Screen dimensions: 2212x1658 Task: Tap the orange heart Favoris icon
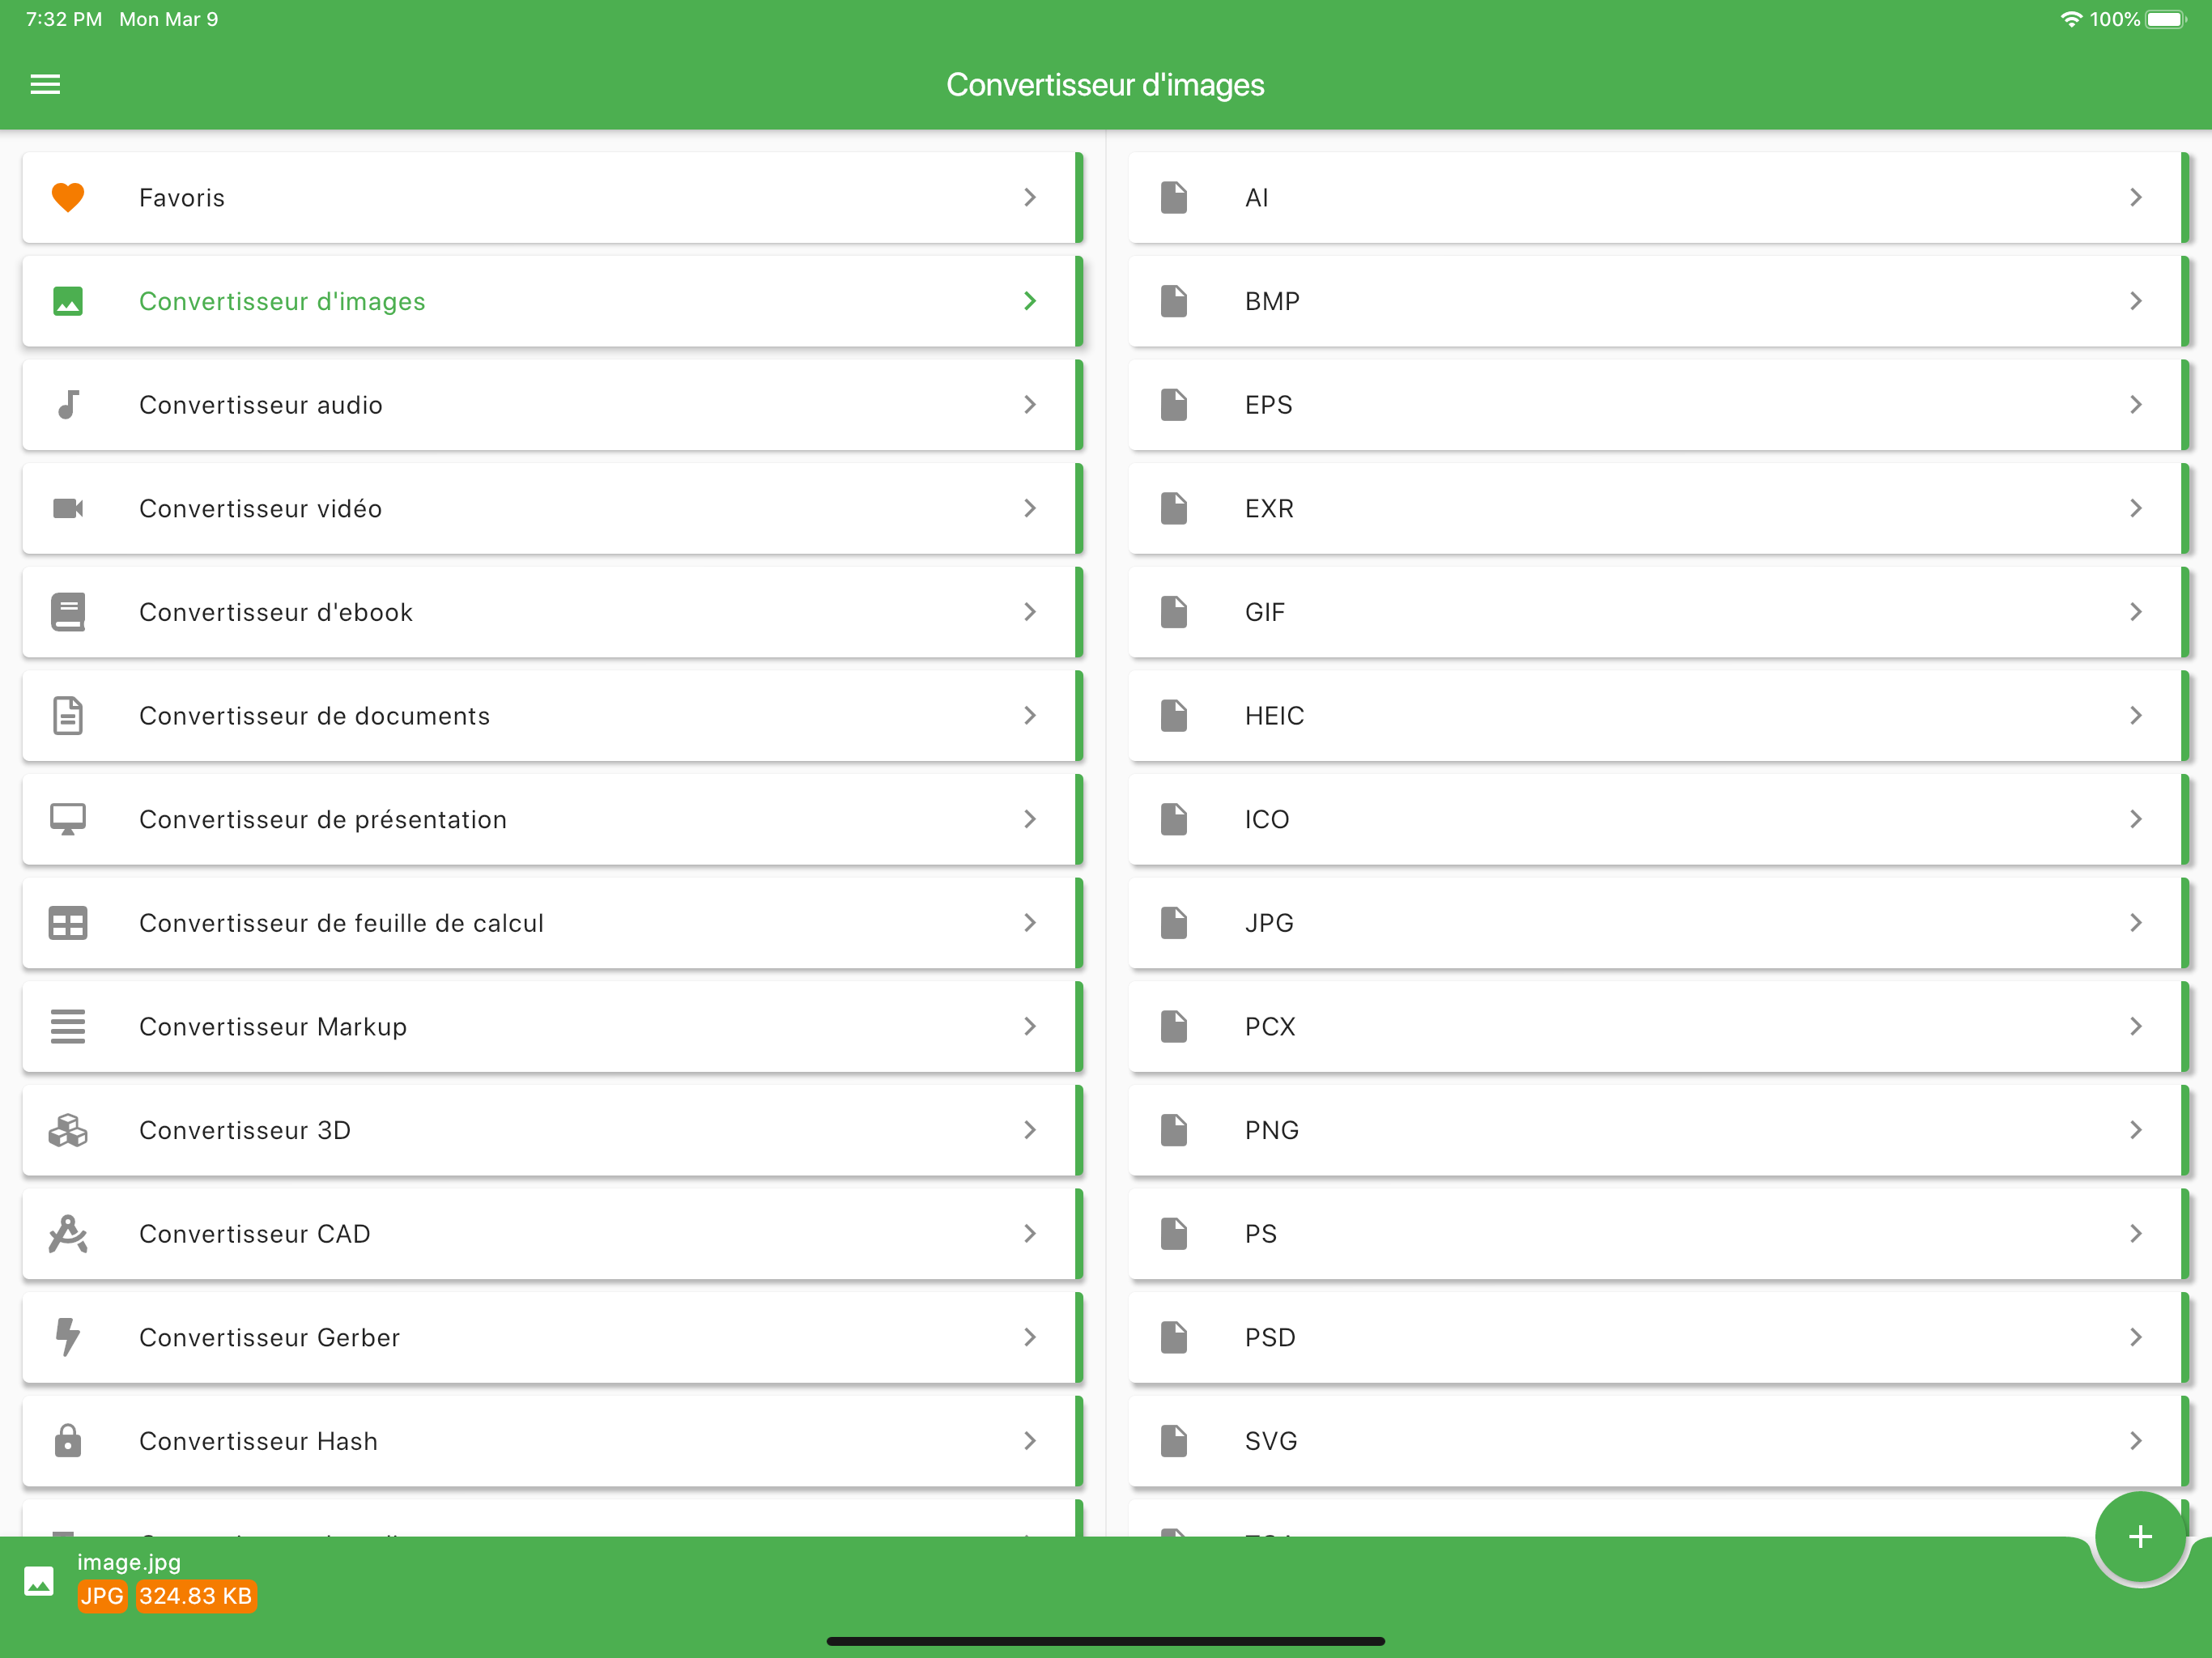pos(68,197)
